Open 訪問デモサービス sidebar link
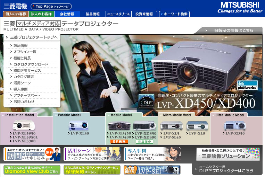Viewport: 265px width, 177px height. coord(27,71)
